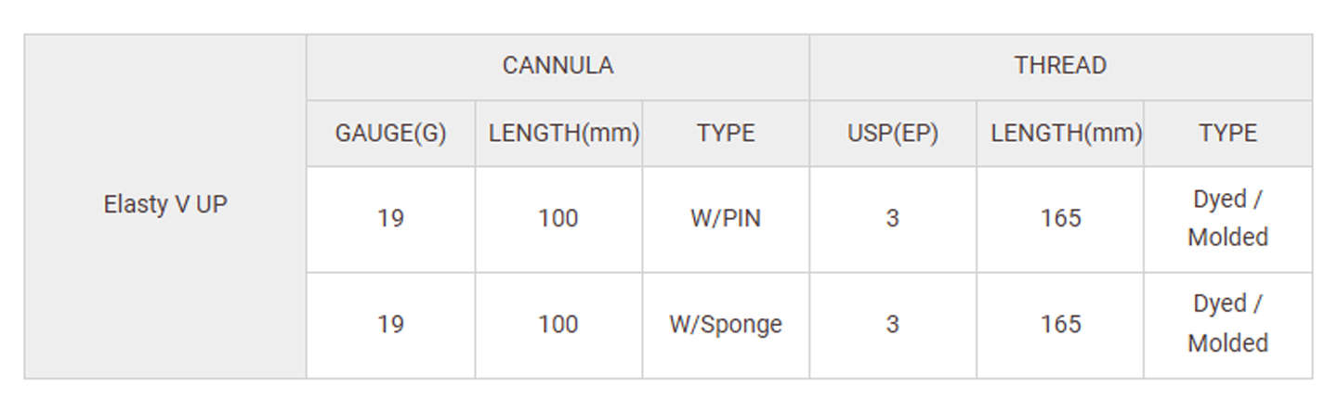Select the USP(EP) column header
The image size is (1338, 413).
tap(892, 134)
